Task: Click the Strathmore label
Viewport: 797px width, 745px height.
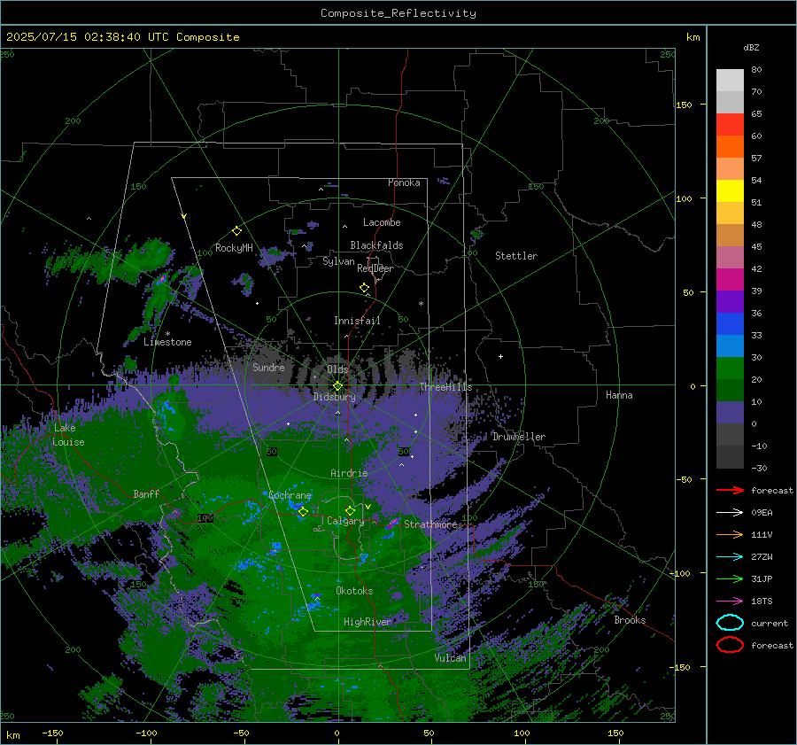Action: [x=430, y=524]
